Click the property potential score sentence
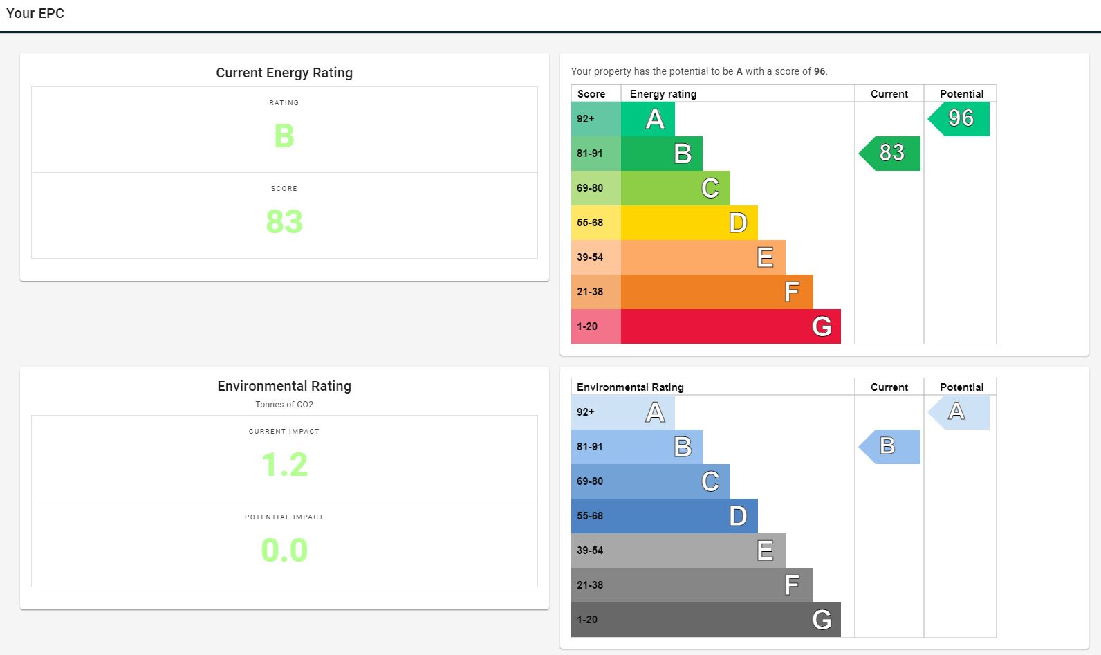This screenshot has height=655, width=1101. click(x=698, y=71)
